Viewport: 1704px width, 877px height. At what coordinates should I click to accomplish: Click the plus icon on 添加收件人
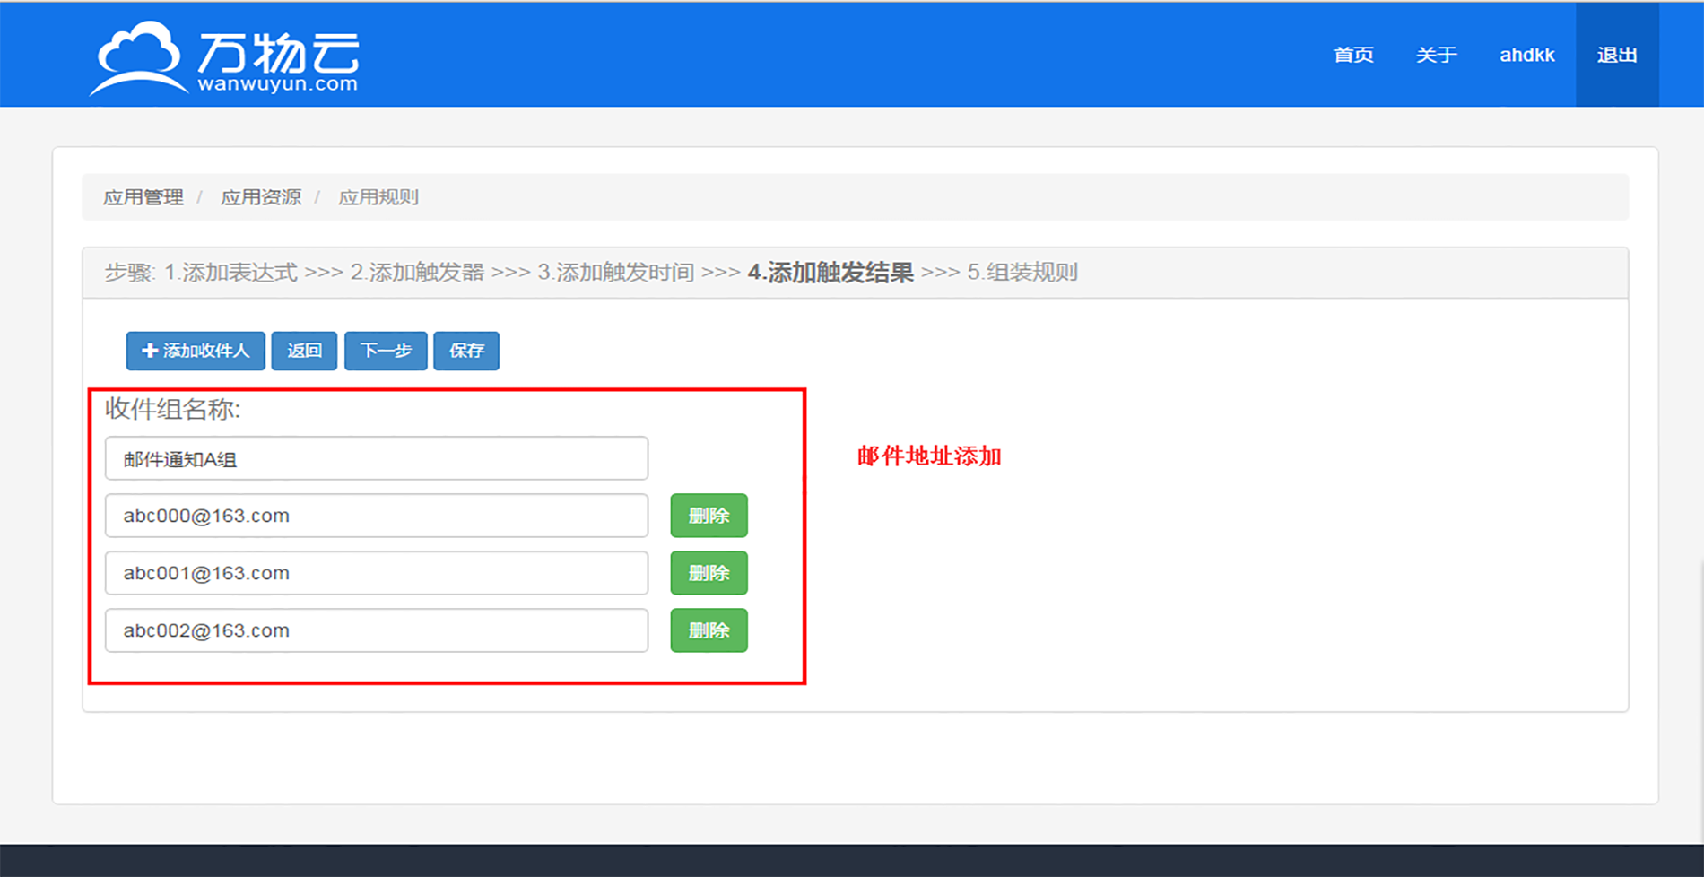[x=150, y=351]
